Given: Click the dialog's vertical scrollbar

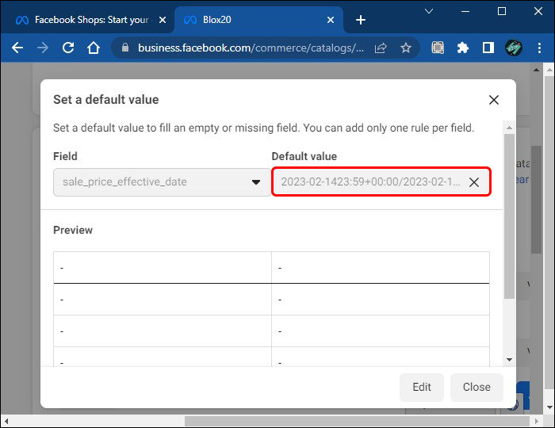Looking at the screenshot, I should (510, 214).
